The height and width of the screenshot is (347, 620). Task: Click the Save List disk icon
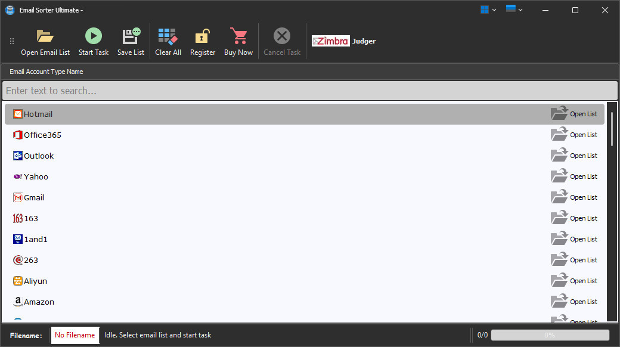131,36
